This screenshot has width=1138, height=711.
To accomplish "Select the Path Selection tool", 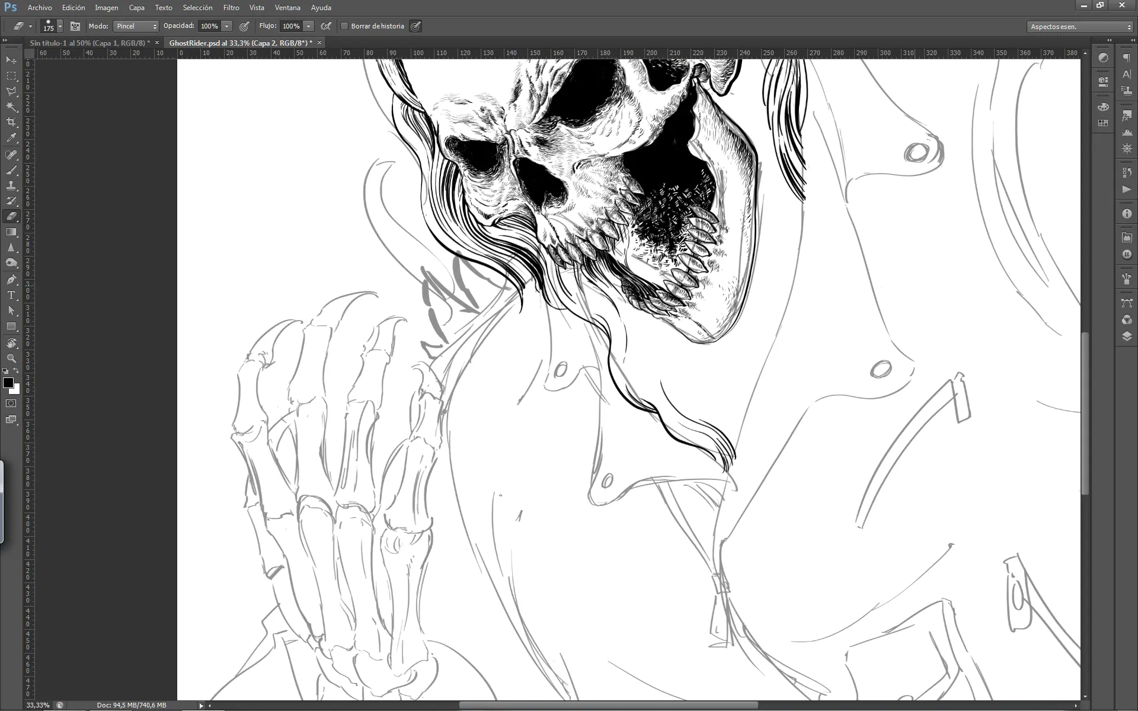I will [11, 310].
